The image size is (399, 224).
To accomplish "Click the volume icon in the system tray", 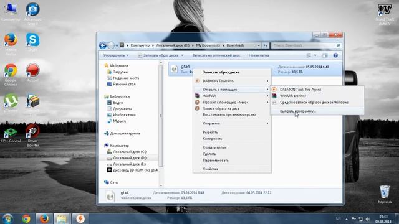I will (x=368, y=218).
